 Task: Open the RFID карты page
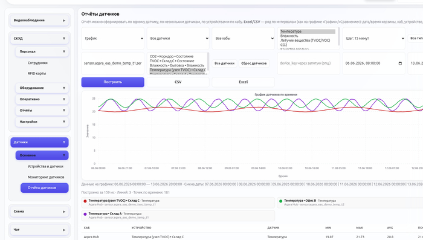tap(37, 73)
